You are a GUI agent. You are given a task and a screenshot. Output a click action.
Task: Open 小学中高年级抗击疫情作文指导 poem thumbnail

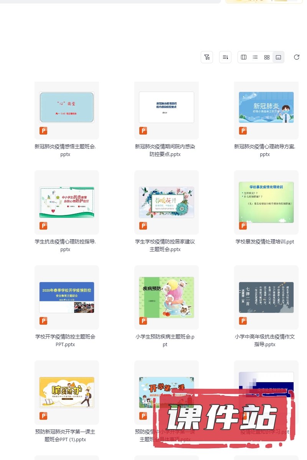[266, 297]
